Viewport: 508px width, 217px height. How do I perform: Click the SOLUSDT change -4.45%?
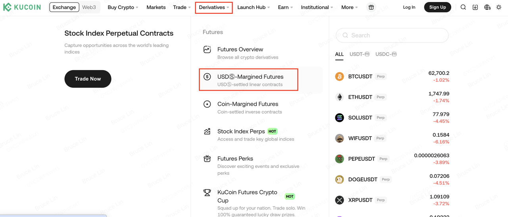(441, 121)
